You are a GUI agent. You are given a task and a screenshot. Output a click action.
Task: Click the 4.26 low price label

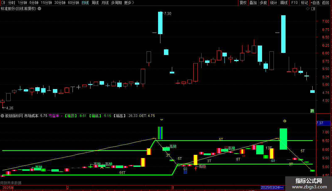pos(9,108)
